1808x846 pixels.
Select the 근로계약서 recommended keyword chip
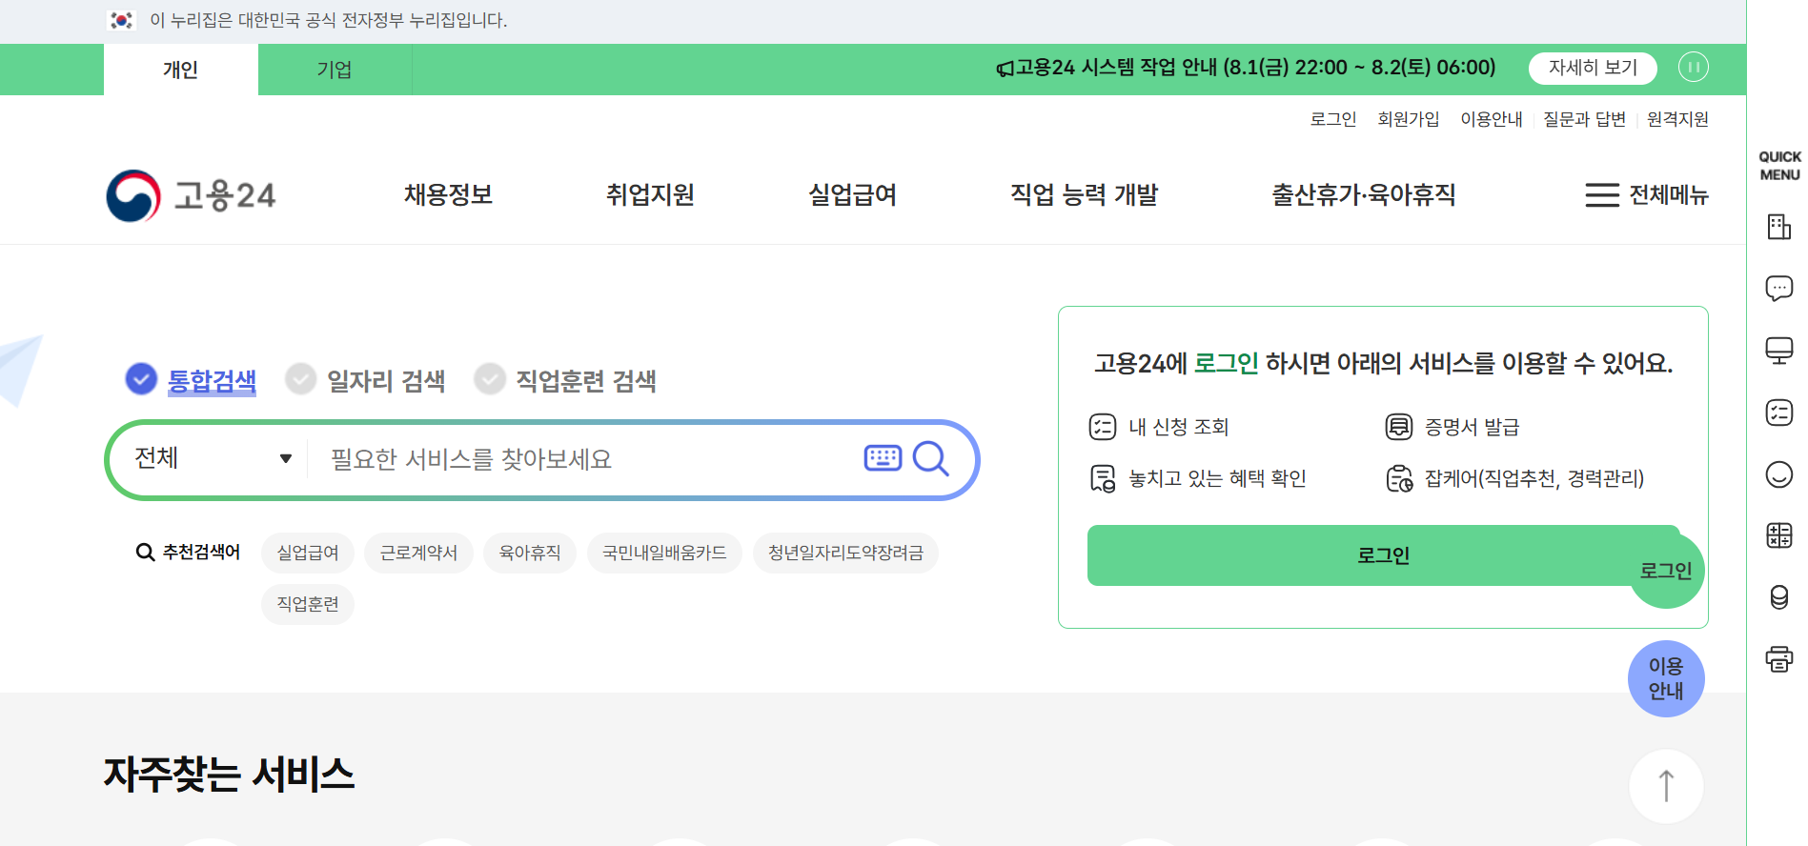418,553
